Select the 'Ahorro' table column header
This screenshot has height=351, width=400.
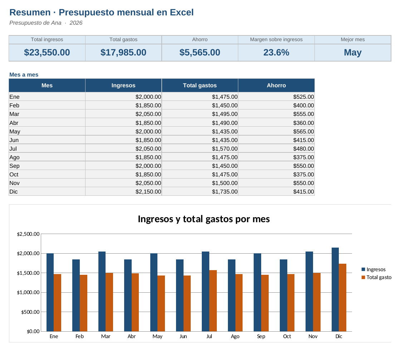tap(276, 86)
